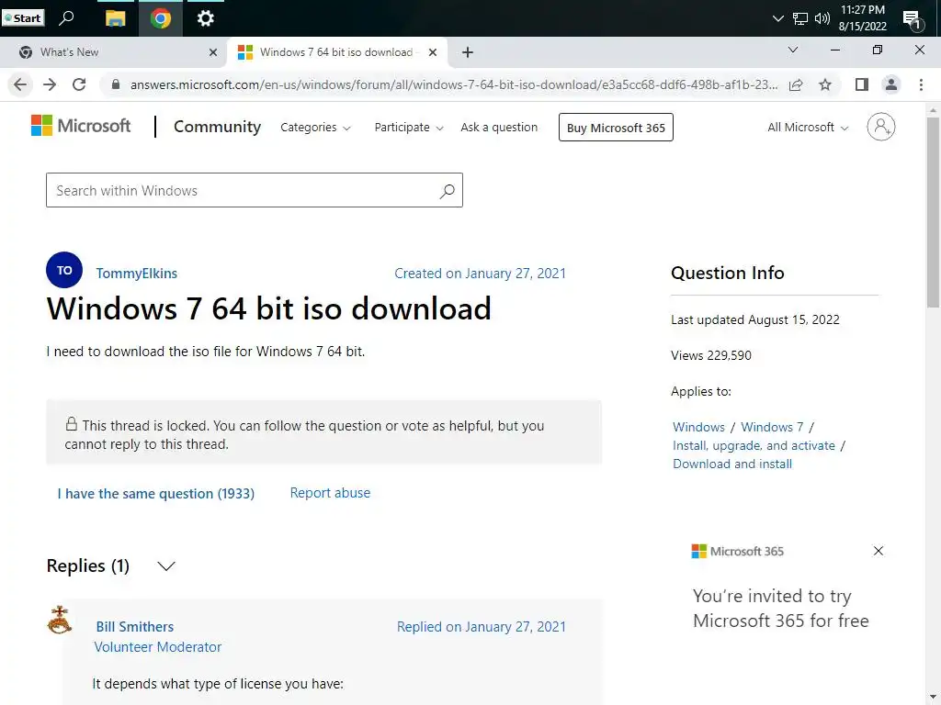Show hidden system tray icons
941x705 pixels.
tap(777, 18)
